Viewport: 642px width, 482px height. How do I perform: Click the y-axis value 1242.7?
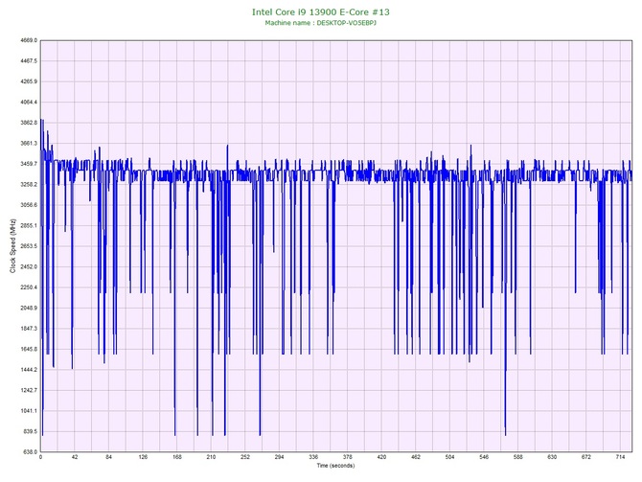(29, 390)
